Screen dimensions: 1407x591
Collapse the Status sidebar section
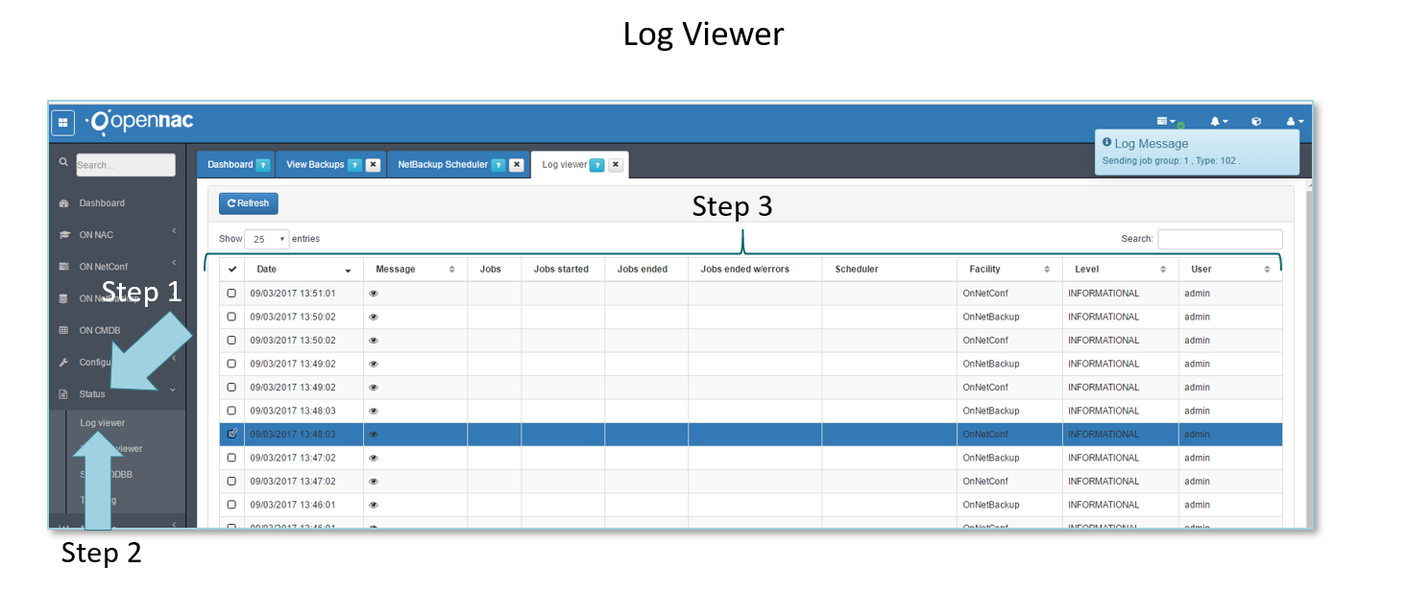[x=115, y=394]
